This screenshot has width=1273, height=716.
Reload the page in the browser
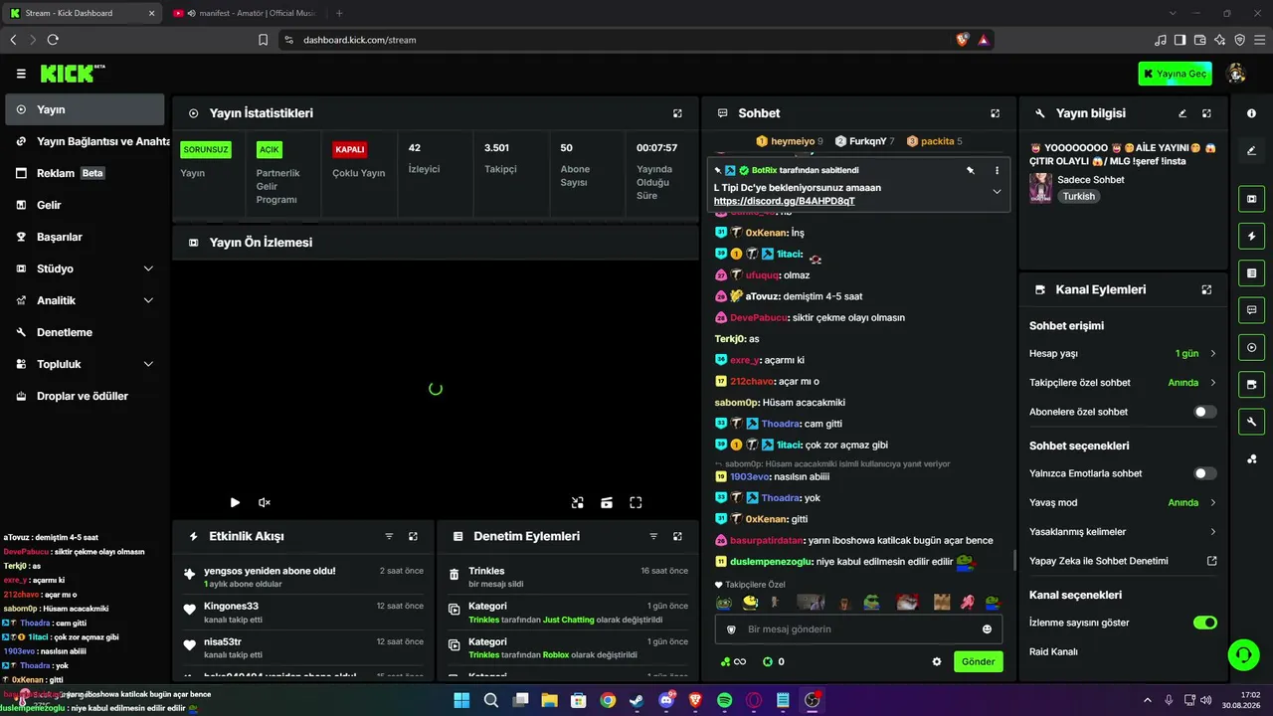click(53, 40)
